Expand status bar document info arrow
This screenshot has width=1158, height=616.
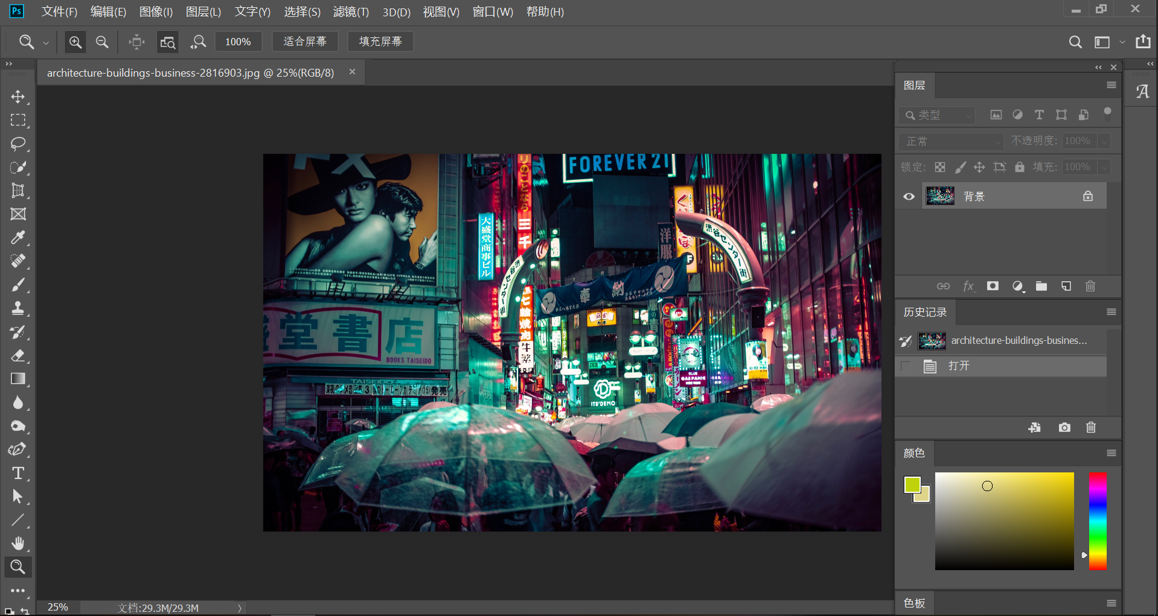pos(240,608)
